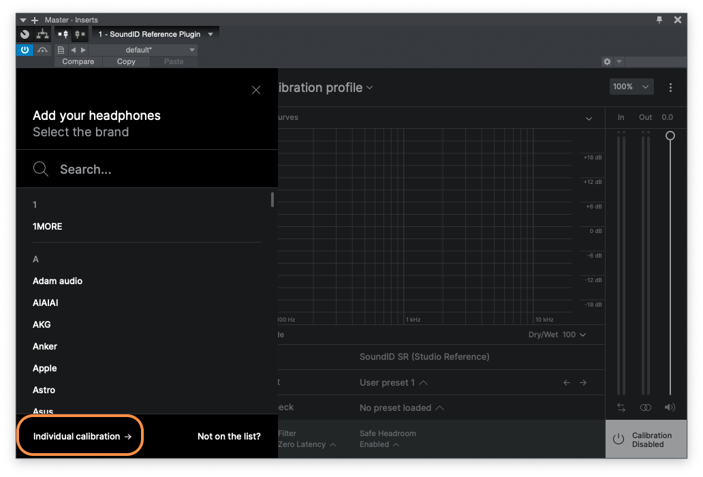Click the swap channels icon
Screen dimensions: 703x477
(621, 407)
